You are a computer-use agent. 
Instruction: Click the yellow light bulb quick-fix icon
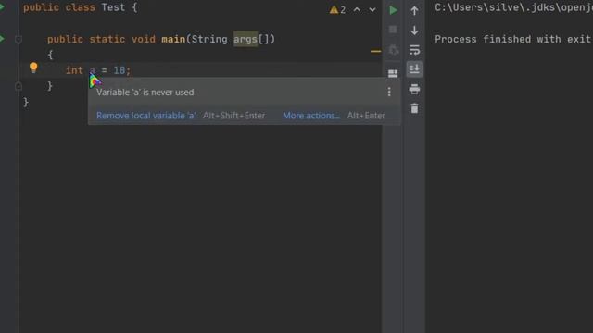[x=33, y=68]
